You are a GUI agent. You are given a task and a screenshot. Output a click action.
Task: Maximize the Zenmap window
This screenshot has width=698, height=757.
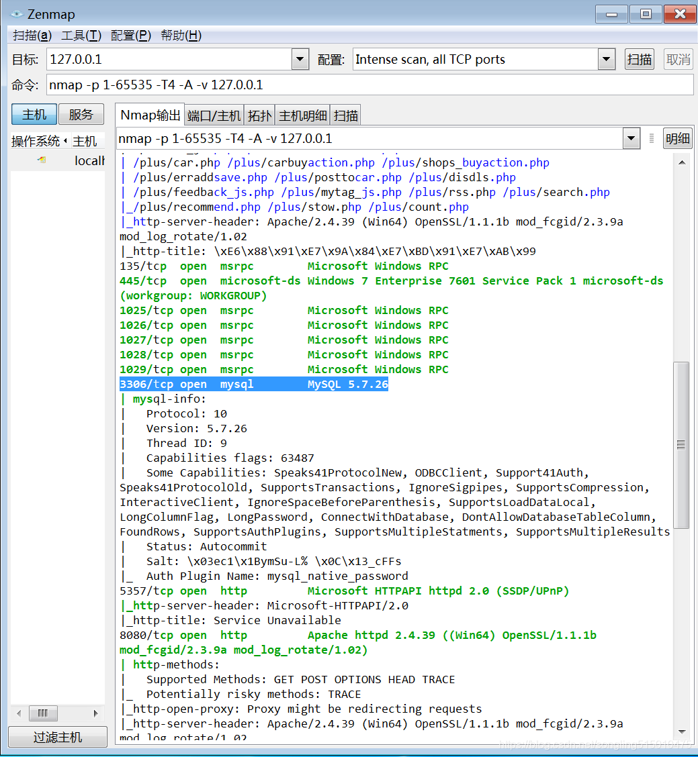(x=646, y=14)
